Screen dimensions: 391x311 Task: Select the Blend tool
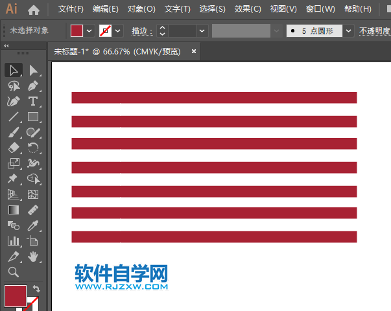14,225
